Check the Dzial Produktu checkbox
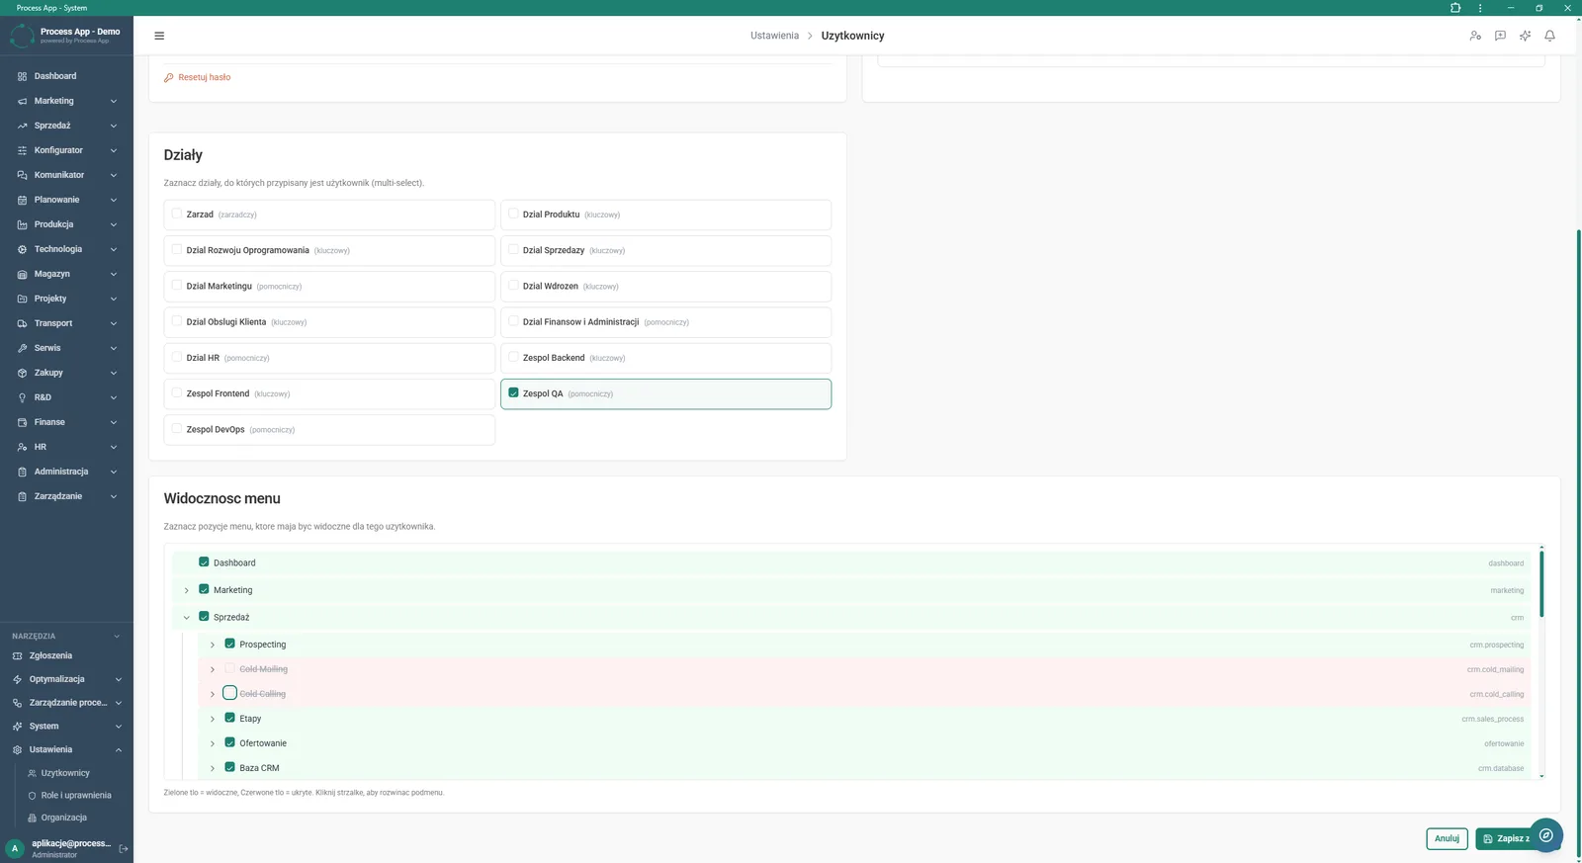1582x863 pixels. click(513, 214)
